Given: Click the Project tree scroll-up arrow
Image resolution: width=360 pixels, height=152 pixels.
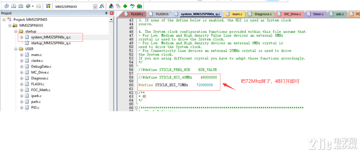Looking at the screenshot, I should (111, 20).
